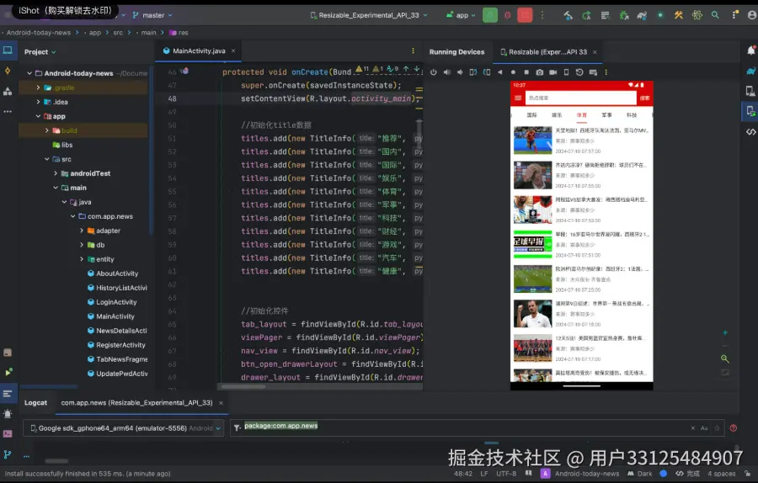Viewport: 758px width, 483px height.
Task: Open Search Everywhere magnifier in top toolbar
Action: tap(715, 15)
